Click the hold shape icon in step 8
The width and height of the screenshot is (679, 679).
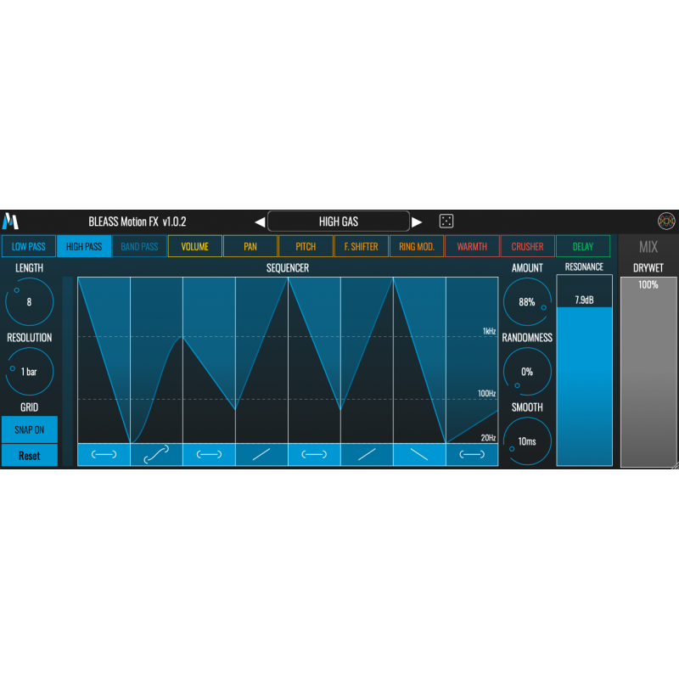[x=472, y=455]
